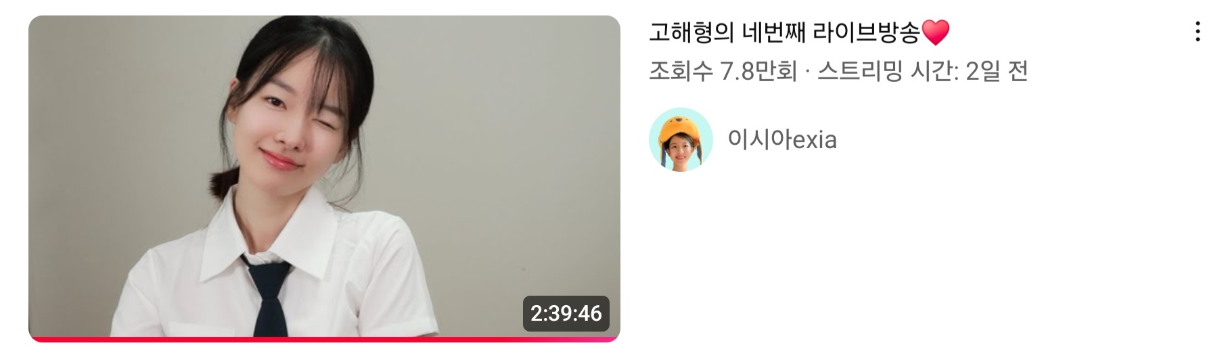Open the three-dot more options menu

1198,32
